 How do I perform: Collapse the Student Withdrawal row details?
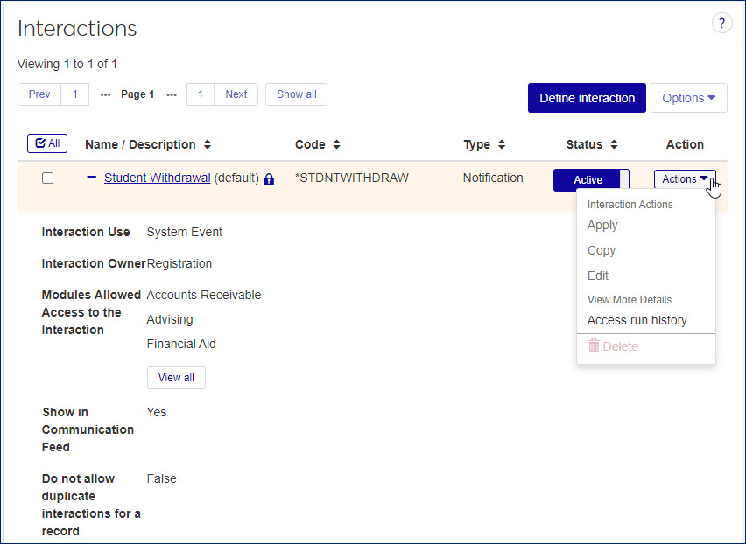point(91,178)
